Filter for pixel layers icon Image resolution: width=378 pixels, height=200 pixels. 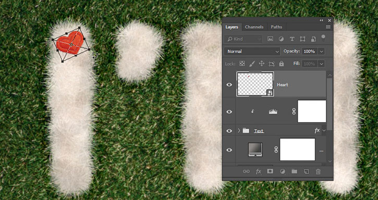270,39
